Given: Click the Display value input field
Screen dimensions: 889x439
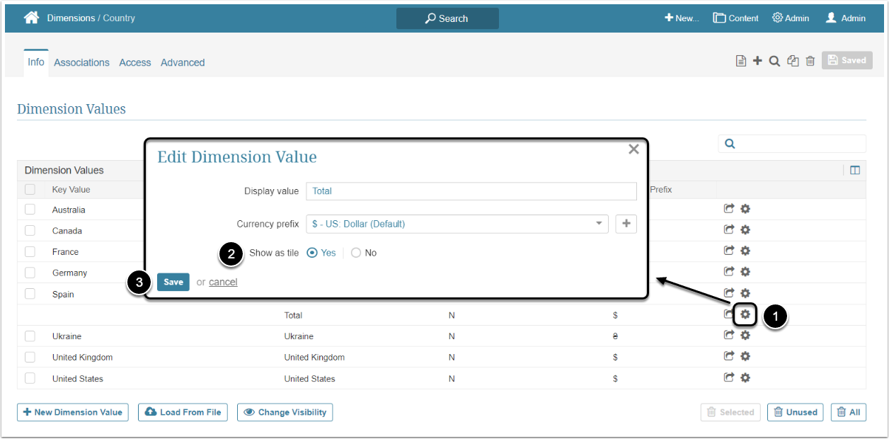Looking at the screenshot, I should click(471, 191).
